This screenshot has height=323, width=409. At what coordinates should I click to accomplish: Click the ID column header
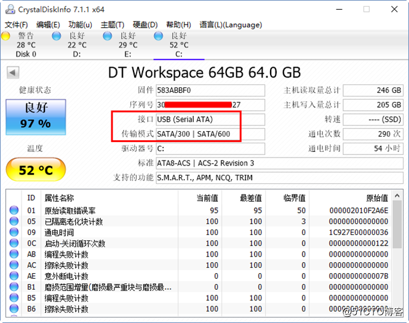(x=31, y=198)
